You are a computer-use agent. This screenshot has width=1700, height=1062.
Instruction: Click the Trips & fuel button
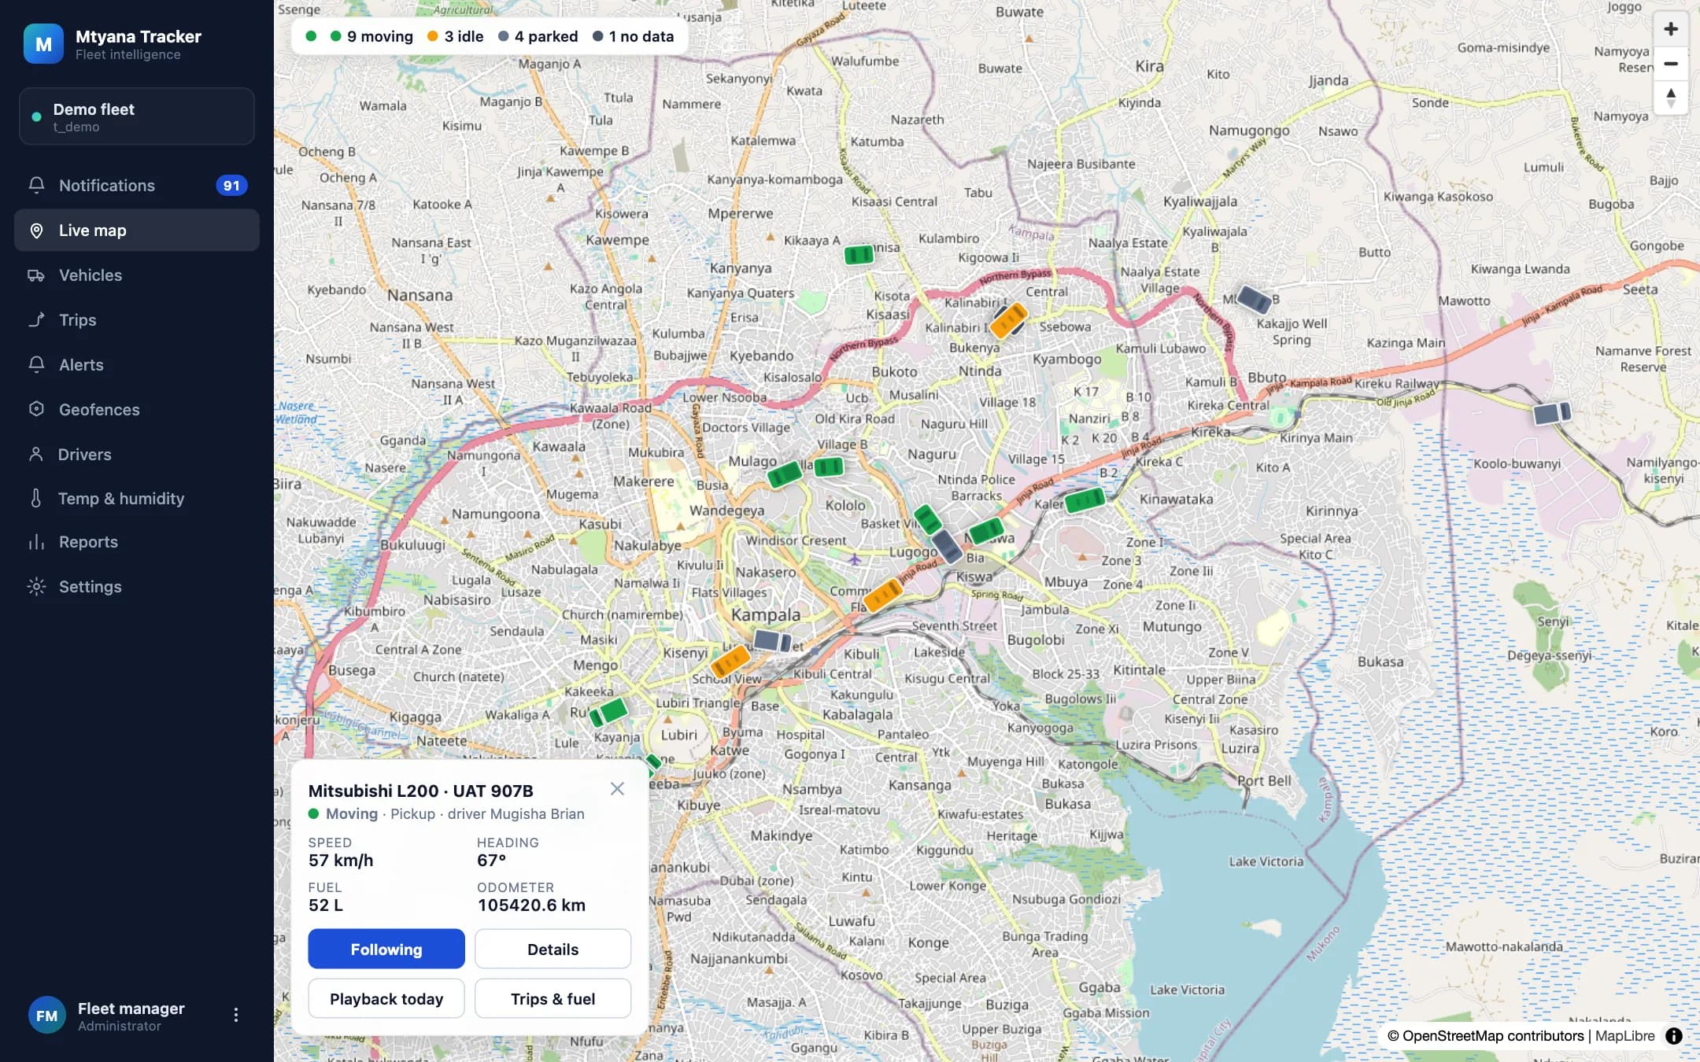click(552, 999)
